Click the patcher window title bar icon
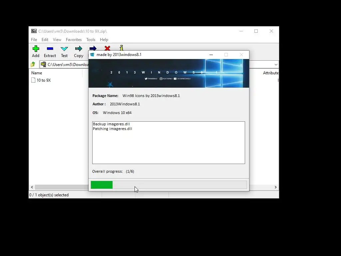This screenshot has height=256, width=341. pyautogui.click(x=92, y=55)
